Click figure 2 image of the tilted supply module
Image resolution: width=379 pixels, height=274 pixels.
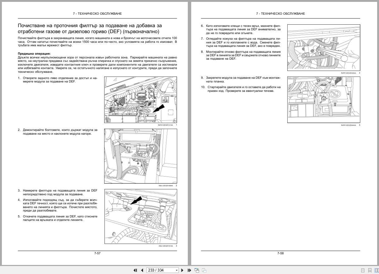[x=140, y=156]
